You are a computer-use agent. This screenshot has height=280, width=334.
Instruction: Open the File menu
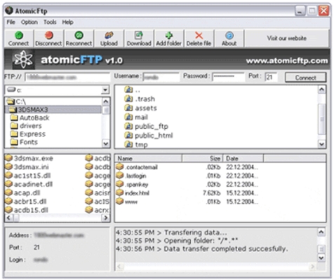pyautogui.click(x=11, y=22)
